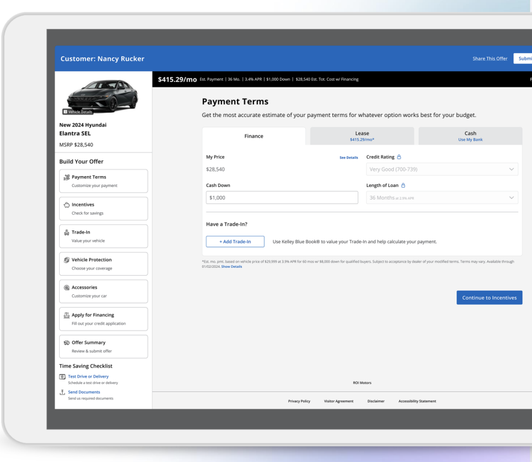The height and width of the screenshot is (462, 532).
Task: Click the $415.29/mo payment summary text
Action: coord(177,80)
